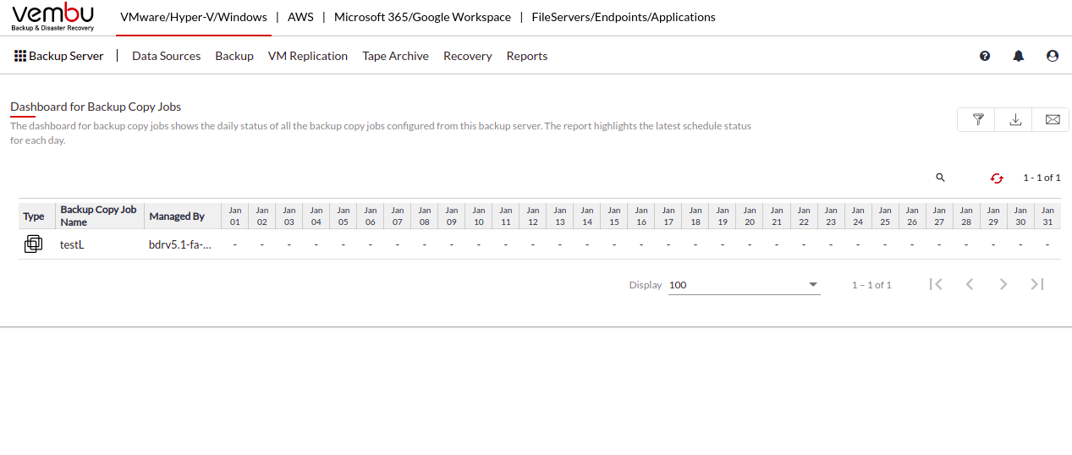Open the notifications bell icon

[x=1019, y=56]
